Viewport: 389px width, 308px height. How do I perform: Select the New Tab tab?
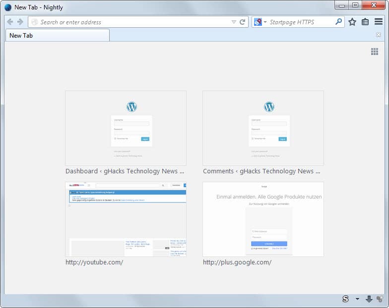tap(58, 36)
